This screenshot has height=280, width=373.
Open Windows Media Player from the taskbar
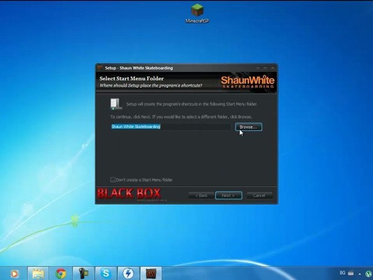14,273
